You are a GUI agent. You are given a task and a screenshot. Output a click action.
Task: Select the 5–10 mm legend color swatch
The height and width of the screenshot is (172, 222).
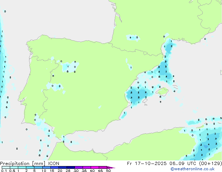(x=38, y=167)
